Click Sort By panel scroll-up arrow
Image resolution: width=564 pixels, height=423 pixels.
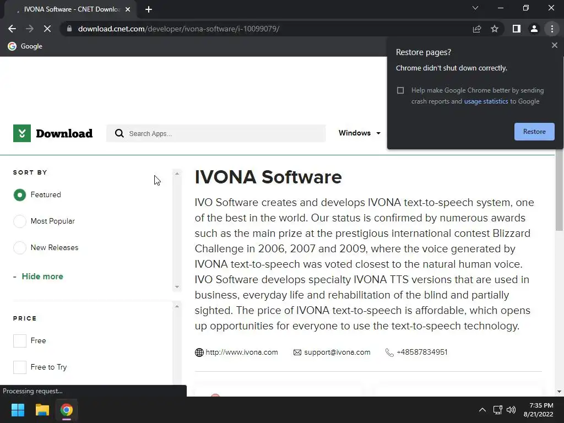(177, 173)
